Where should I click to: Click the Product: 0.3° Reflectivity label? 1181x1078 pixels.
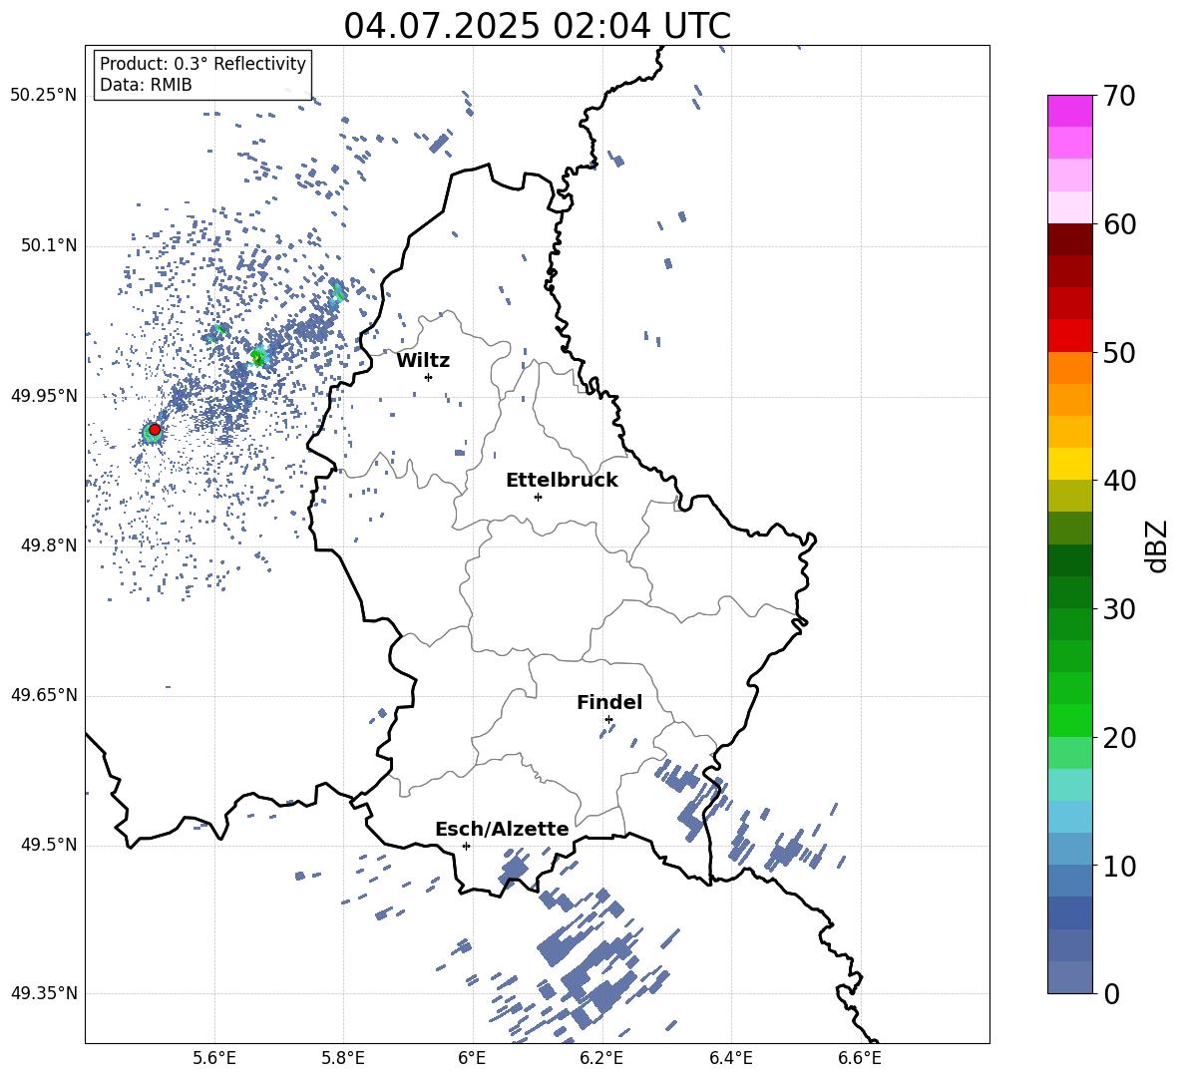tap(202, 64)
